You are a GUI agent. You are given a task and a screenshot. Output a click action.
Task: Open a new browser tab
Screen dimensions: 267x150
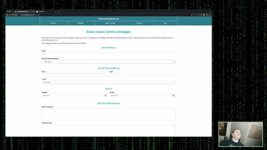tap(59, 12)
